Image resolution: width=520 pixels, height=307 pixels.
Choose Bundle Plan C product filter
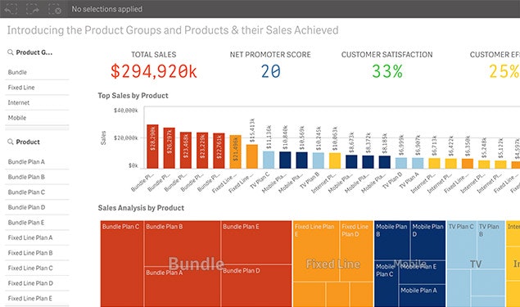coord(37,192)
